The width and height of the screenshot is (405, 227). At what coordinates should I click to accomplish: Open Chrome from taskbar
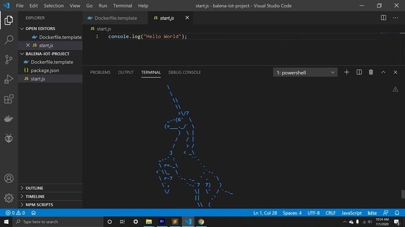click(x=201, y=221)
